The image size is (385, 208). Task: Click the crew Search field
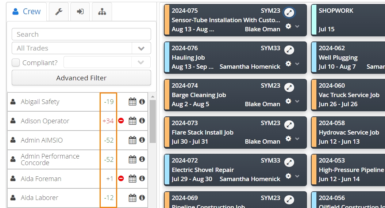coord(81,34)
